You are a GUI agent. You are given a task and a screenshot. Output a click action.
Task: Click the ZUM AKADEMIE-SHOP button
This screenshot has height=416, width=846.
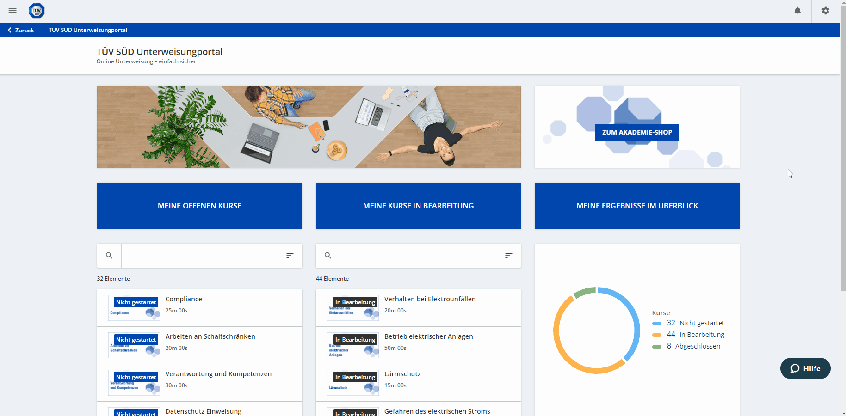click(637, 132)
